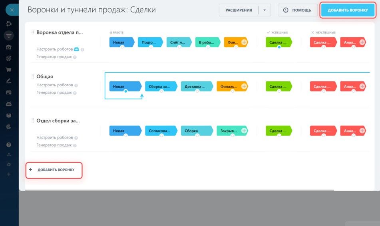Click plus on Анал... stage in Общая row

[362, 86]
